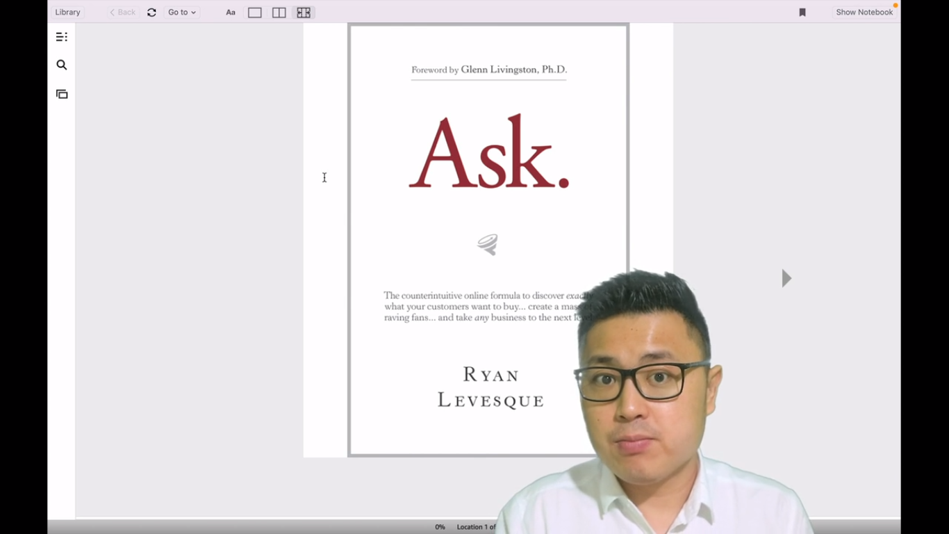Show Notebook panel

pyautogui.click(x=864, y=13)
